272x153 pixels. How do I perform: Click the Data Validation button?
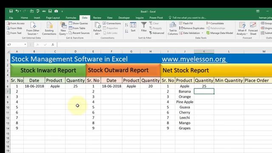[x=190, y=33]
